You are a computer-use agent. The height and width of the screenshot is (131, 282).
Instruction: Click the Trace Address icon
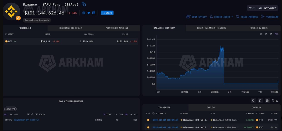pos(237,17)
